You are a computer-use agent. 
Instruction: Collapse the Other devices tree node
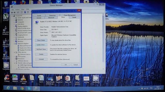click(x=14, y=52)
